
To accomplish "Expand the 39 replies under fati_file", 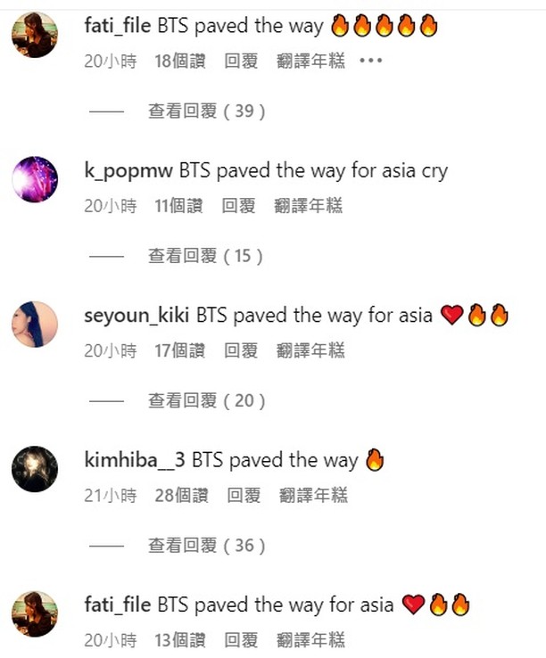I will [207, 111].
